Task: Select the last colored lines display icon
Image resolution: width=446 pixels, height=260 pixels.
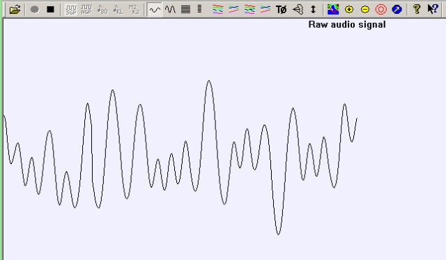Action: coord(265,10)
